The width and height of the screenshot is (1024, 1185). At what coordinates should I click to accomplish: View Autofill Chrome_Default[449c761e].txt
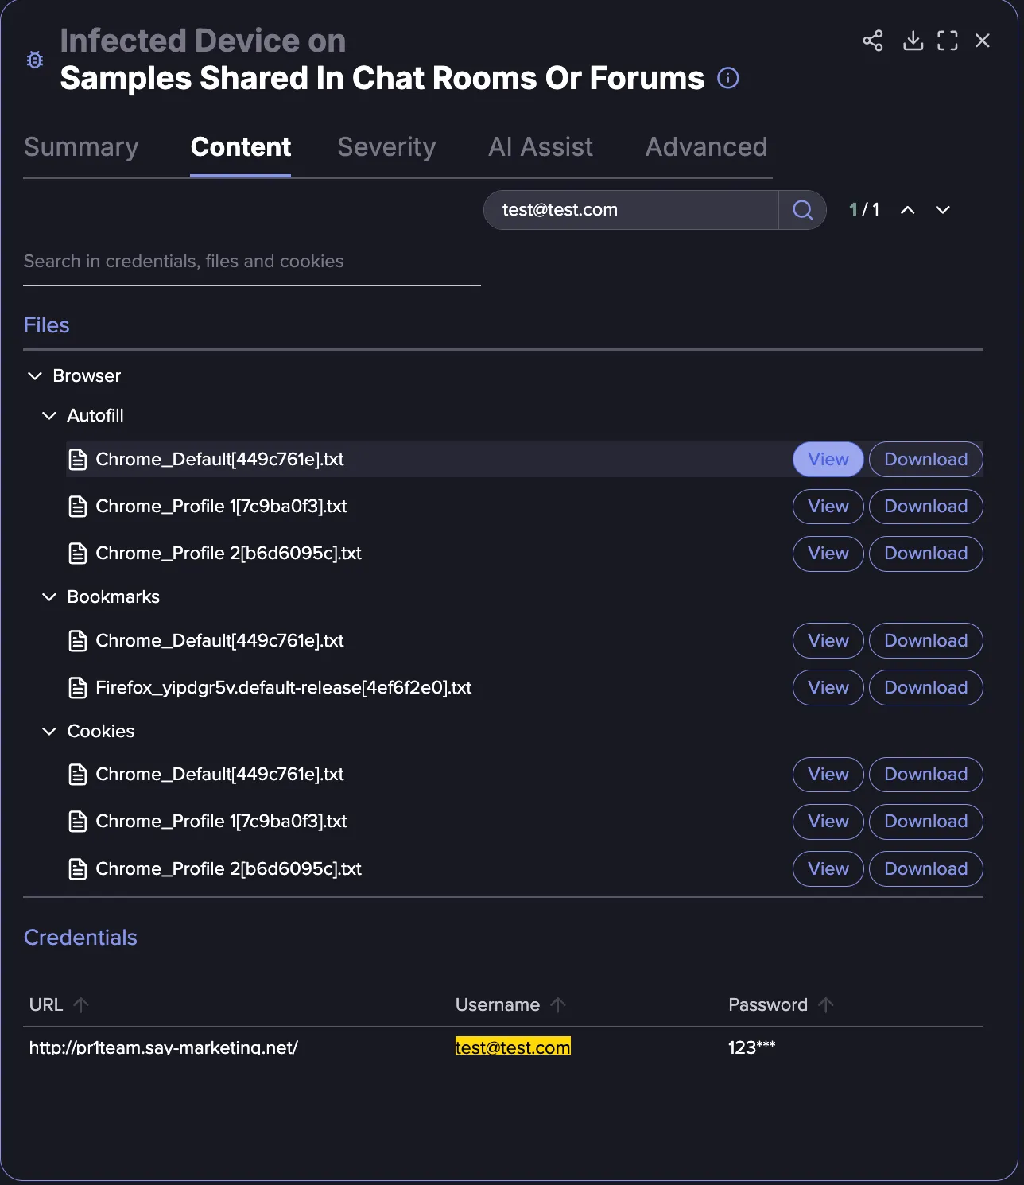(x=828, y=460)
